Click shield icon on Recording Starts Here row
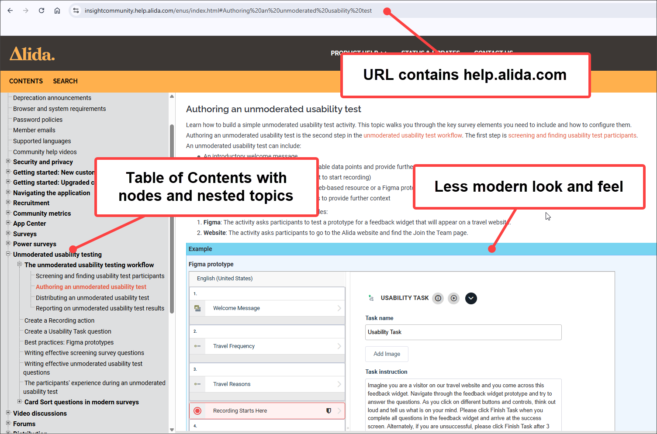 329,411
